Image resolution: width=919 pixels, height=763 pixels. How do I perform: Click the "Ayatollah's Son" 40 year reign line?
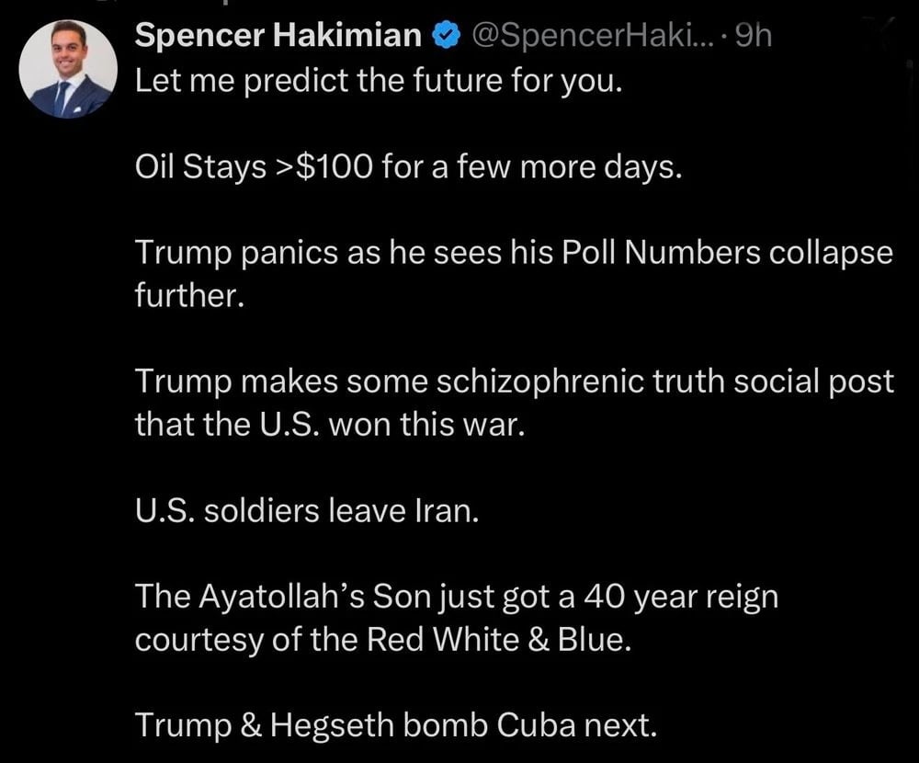pos(456,597)
